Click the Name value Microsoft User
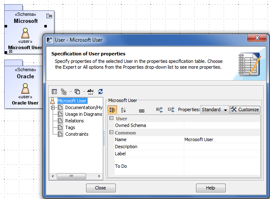 (222, 139)
